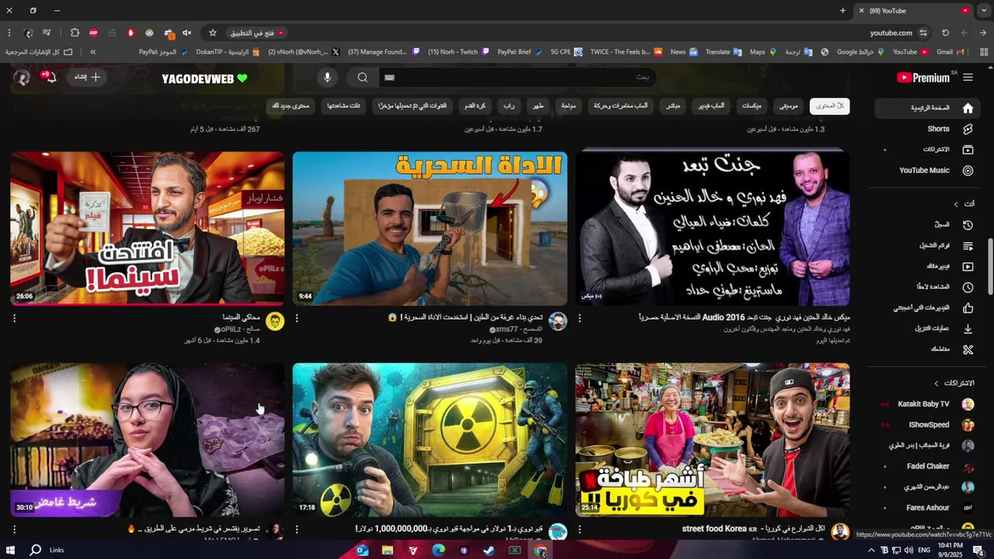Image resolution: width=994 pixels, height=559 pixels.
Task: Show hidden system tray icons chevron
Action: 871,550
